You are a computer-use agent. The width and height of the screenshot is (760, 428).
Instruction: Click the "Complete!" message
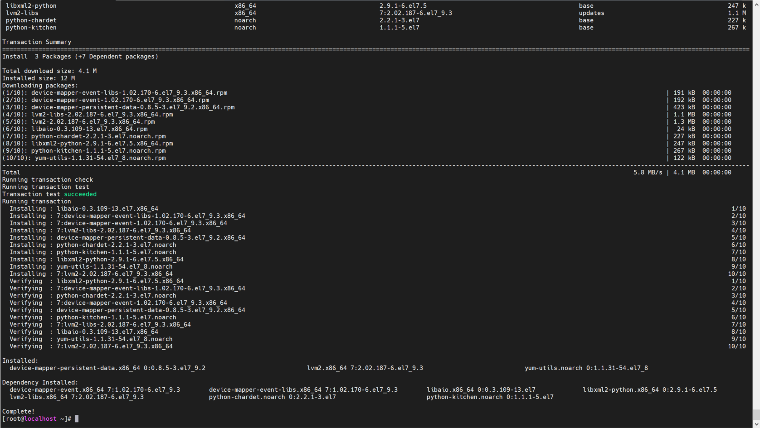point(19,412)
